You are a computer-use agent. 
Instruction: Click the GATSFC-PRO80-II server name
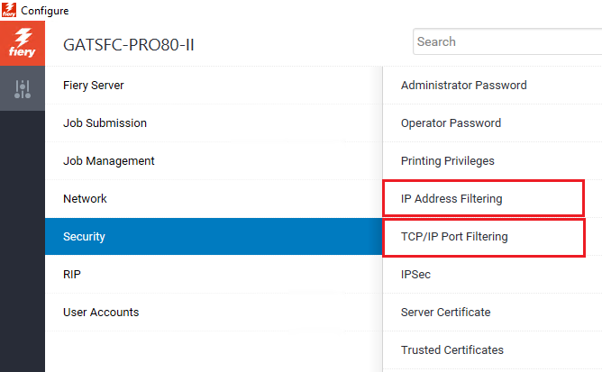128,44
